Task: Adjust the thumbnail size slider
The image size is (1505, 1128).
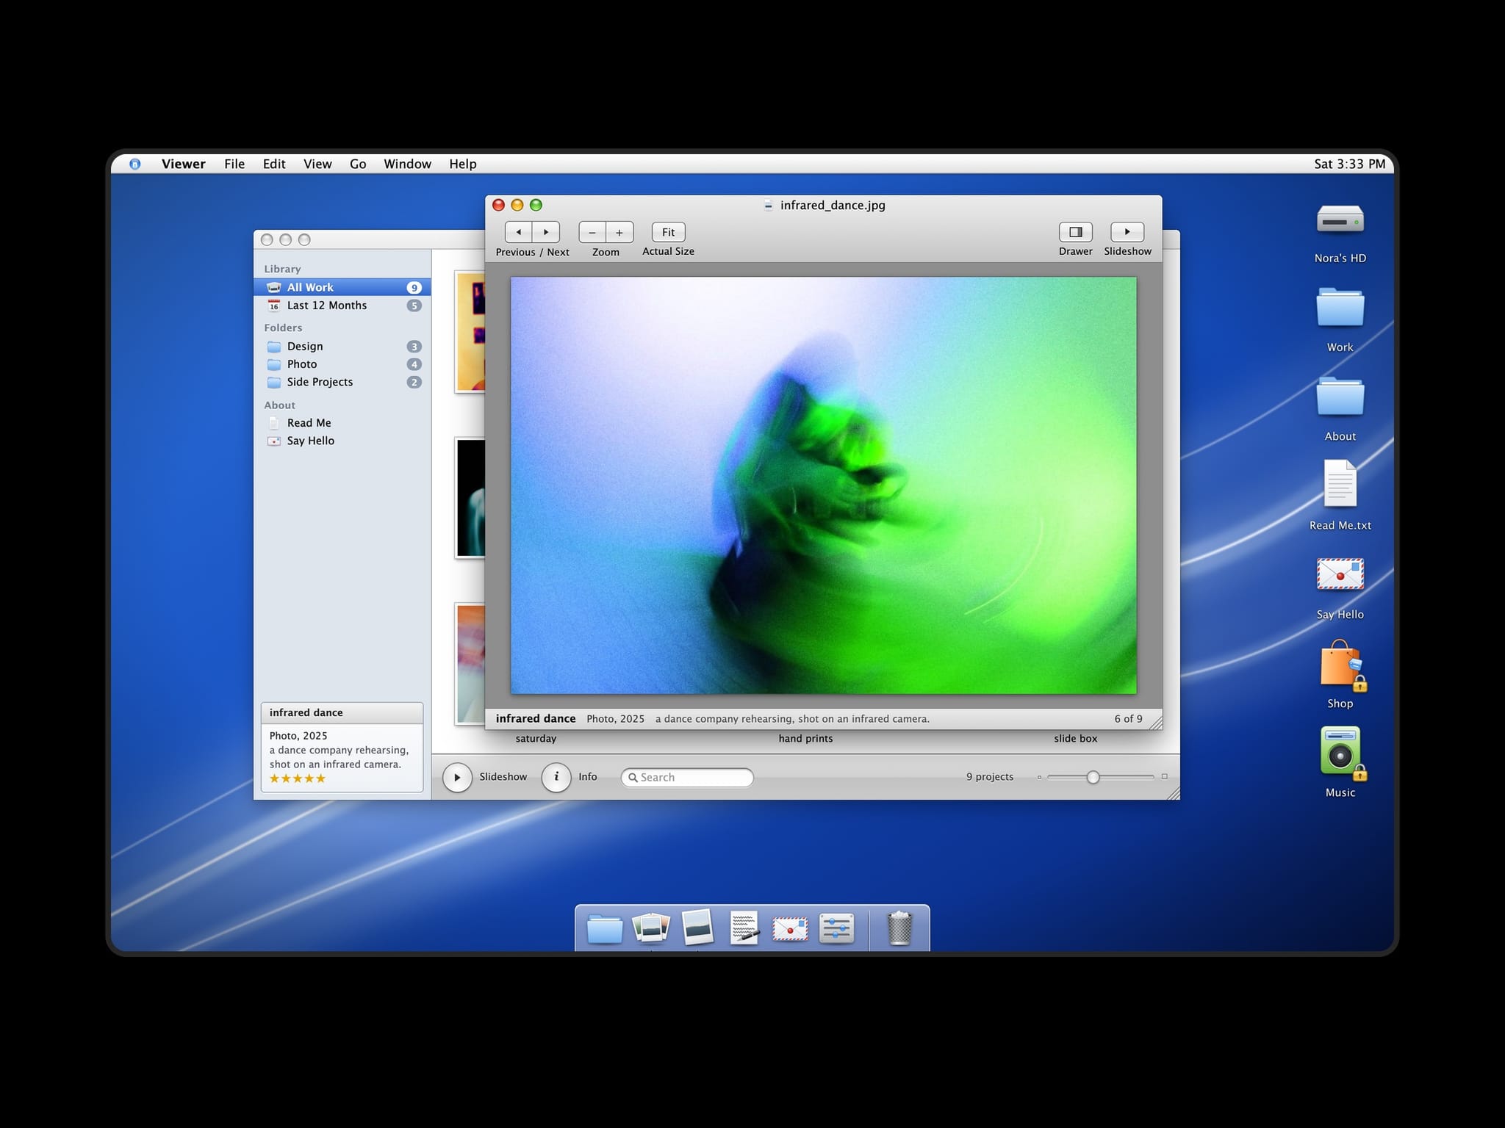Action: (1093, 777)
